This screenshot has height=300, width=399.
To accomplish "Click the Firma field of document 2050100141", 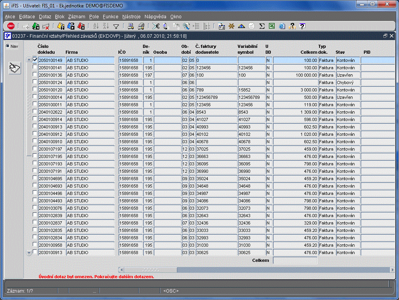I will pyautogui.click(x=90, y=68).
